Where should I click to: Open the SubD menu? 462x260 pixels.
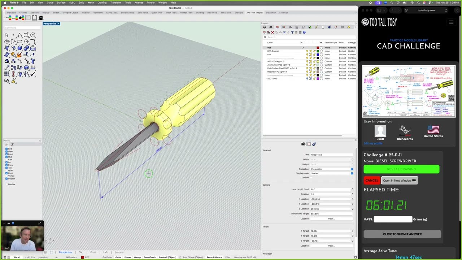(x=72, y=3)
